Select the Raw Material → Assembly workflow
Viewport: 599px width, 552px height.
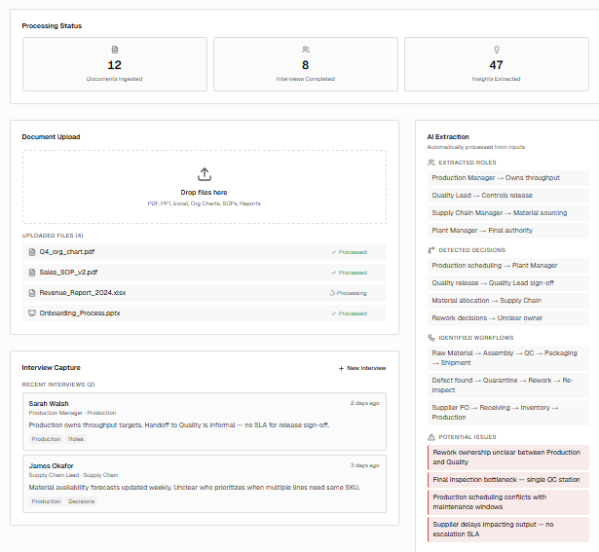tap(508, 358)
